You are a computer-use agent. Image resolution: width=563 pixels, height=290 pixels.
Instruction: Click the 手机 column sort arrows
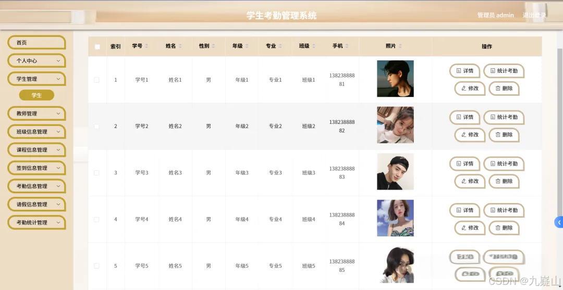point(347,46)
